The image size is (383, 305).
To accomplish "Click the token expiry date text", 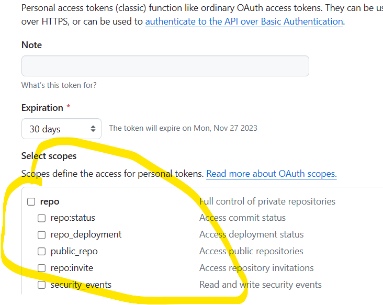I will point(183,128).
